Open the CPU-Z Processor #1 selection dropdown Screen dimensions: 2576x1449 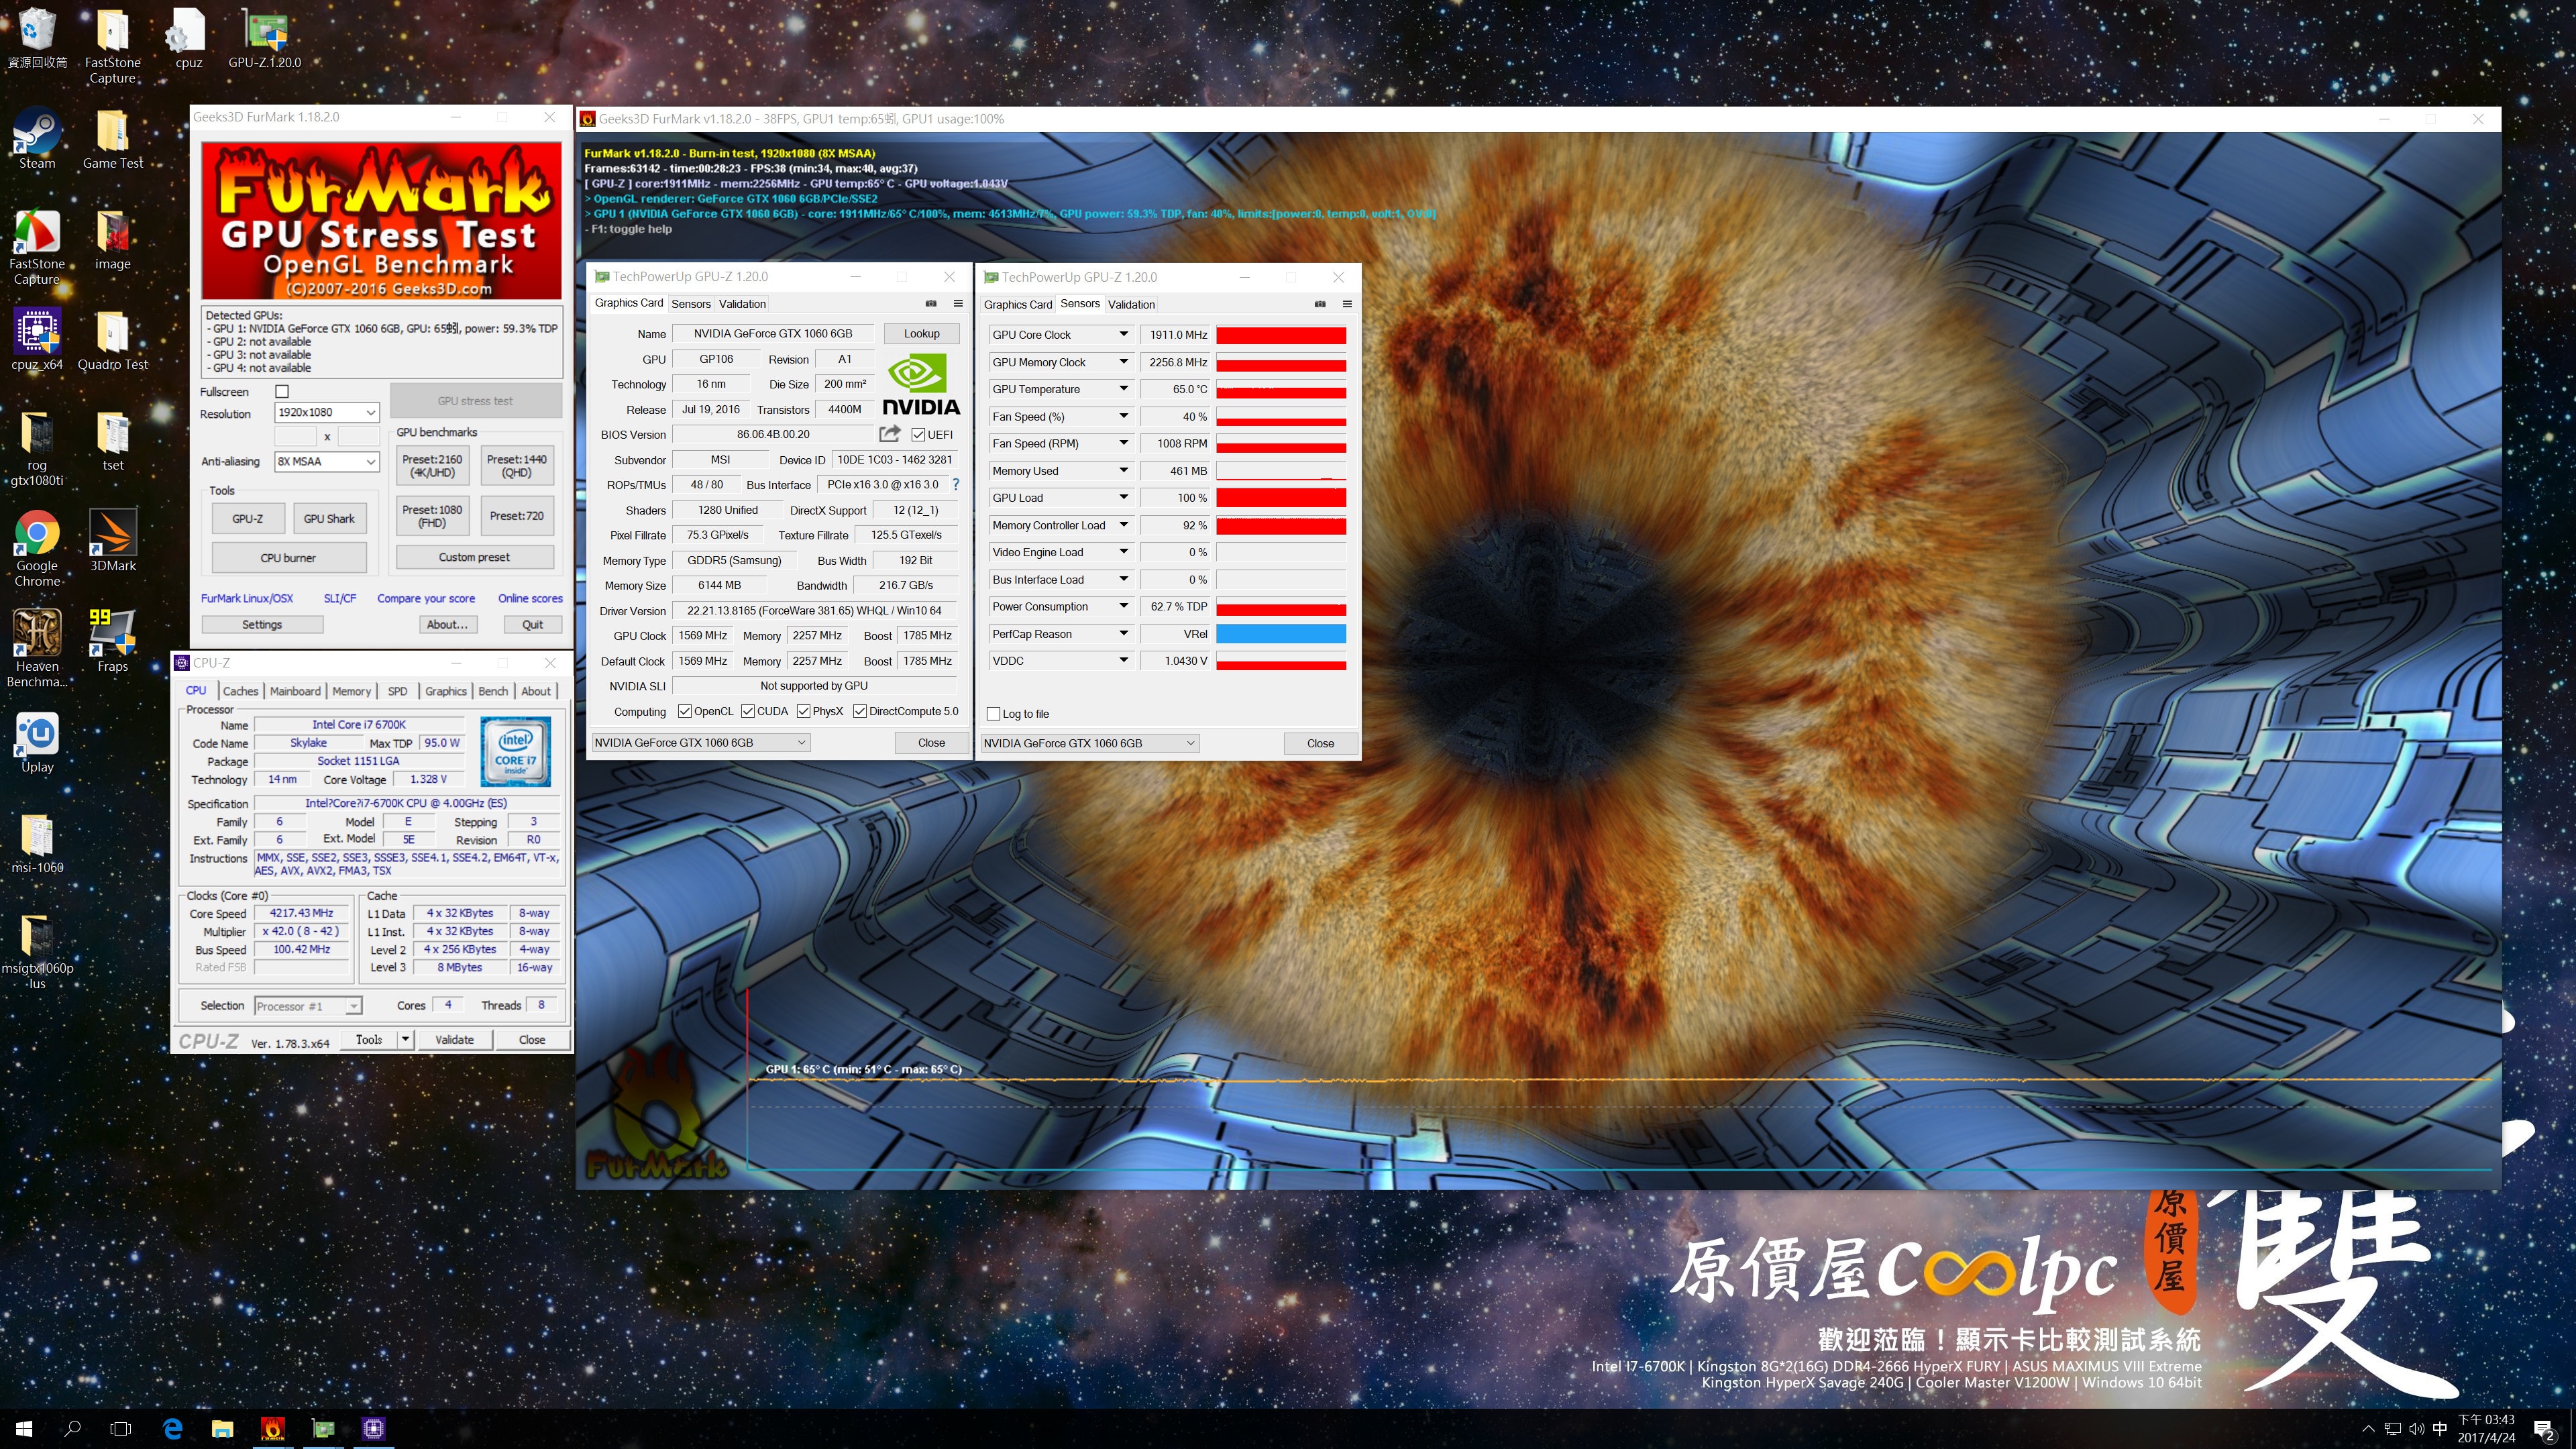(x=308, y=1006)
